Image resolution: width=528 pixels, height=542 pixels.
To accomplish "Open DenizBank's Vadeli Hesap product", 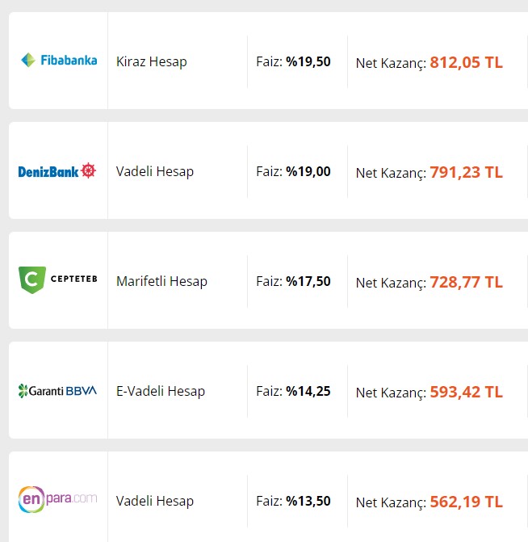I will (x=155, y=171).
